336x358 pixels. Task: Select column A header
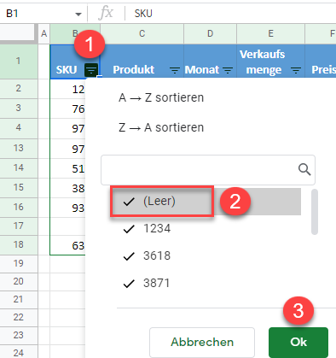[x=43, y=33]
